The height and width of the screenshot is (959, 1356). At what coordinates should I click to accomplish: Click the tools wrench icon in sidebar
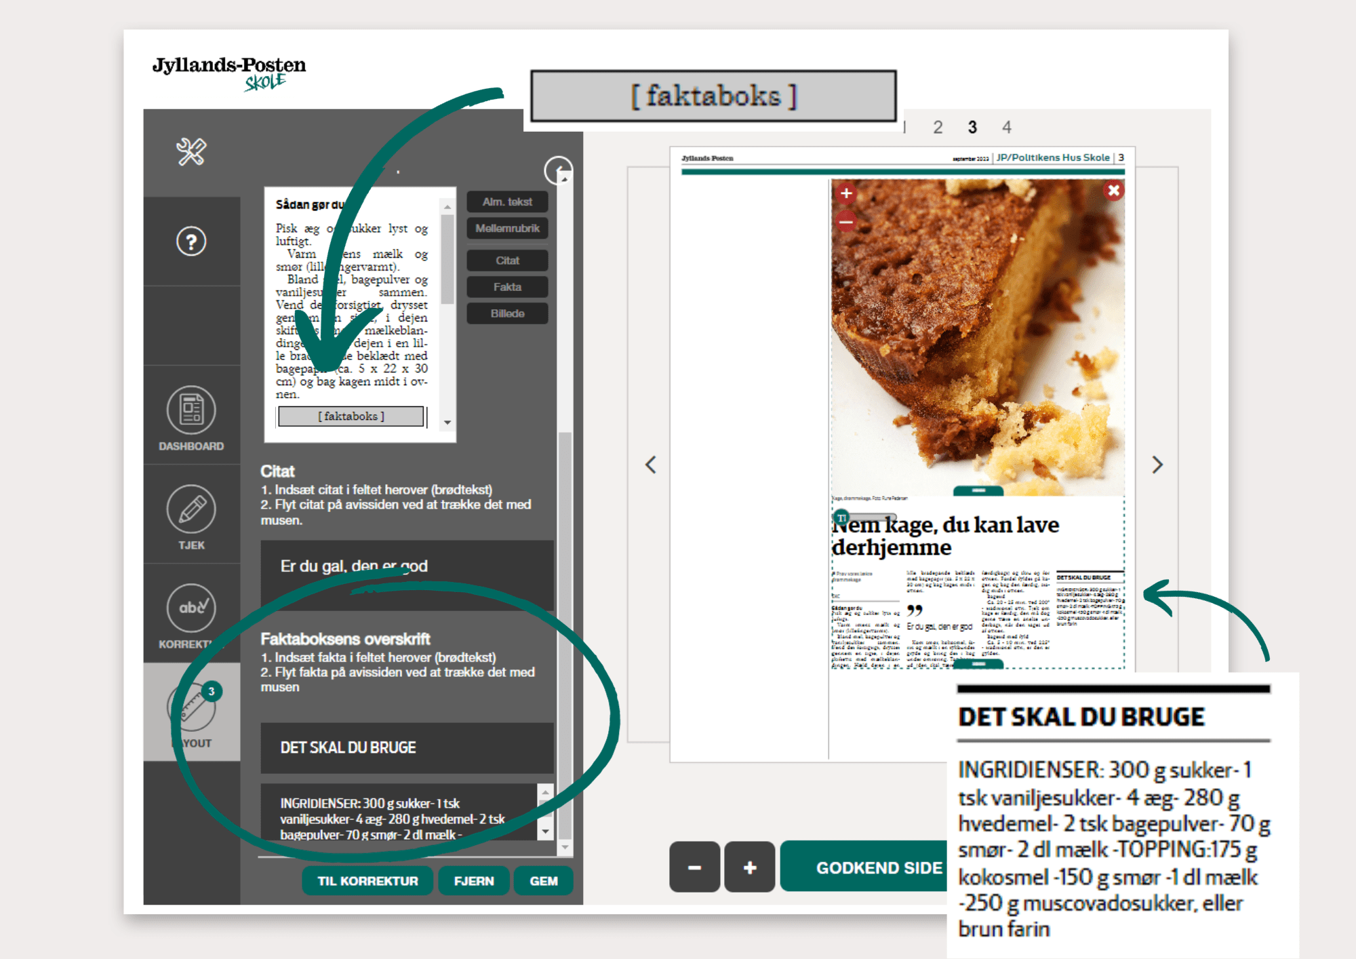pos(191,152)
